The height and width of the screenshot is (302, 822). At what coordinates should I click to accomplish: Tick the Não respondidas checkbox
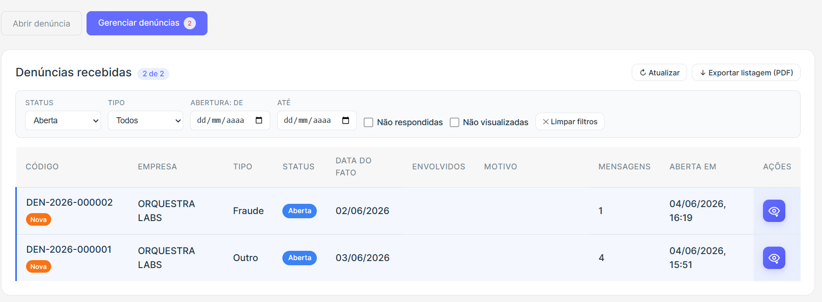368,122
